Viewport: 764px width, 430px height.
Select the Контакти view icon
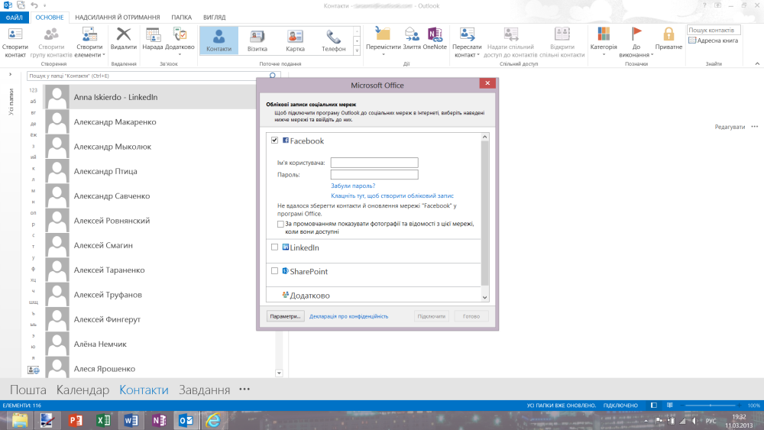219,40
